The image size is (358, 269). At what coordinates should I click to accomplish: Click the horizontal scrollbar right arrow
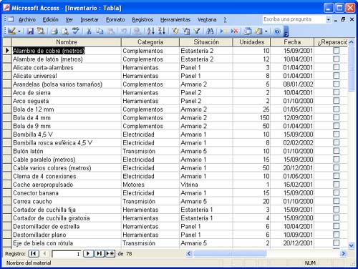tap(343, 253)
